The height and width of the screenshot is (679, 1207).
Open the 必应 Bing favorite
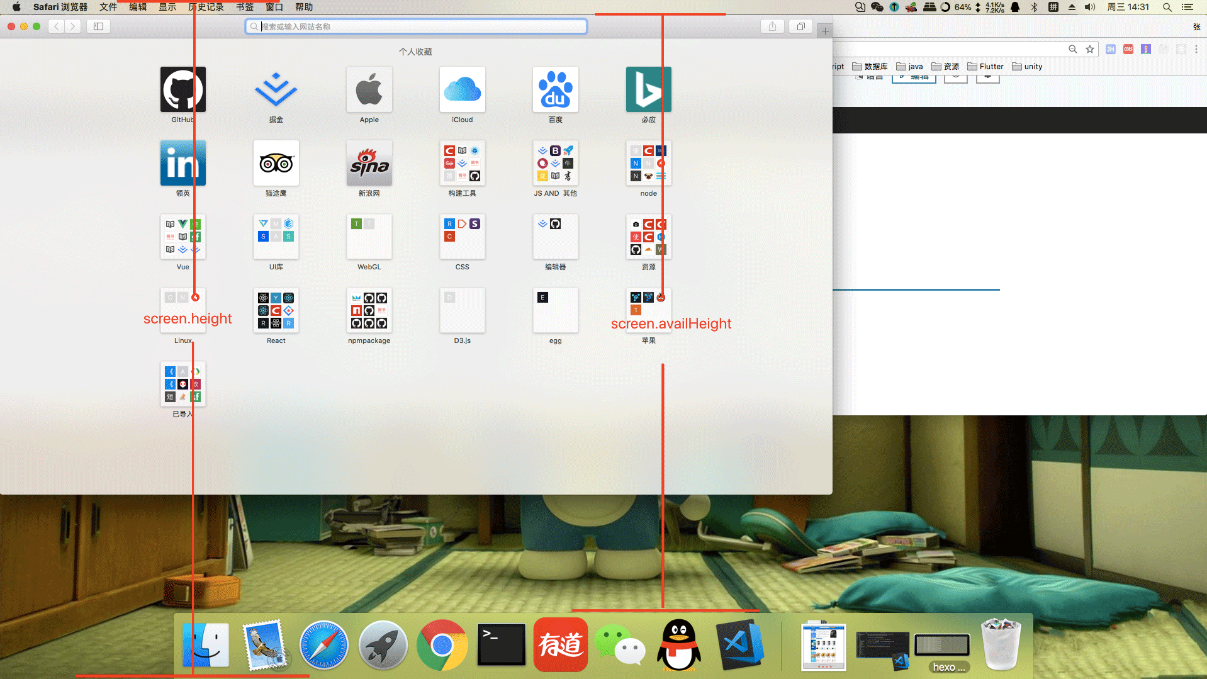[x=648, y=89]
